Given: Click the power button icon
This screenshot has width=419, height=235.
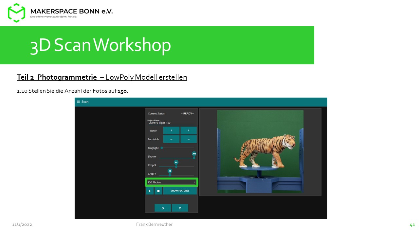Looking at the screenshot, I should [x=163, y=208].
